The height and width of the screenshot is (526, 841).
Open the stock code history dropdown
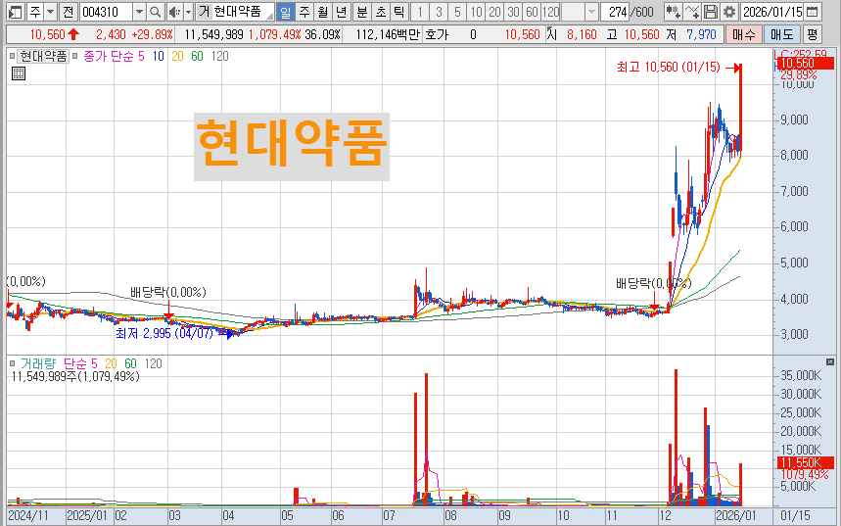pyautogui.click(x=139, y=12)
